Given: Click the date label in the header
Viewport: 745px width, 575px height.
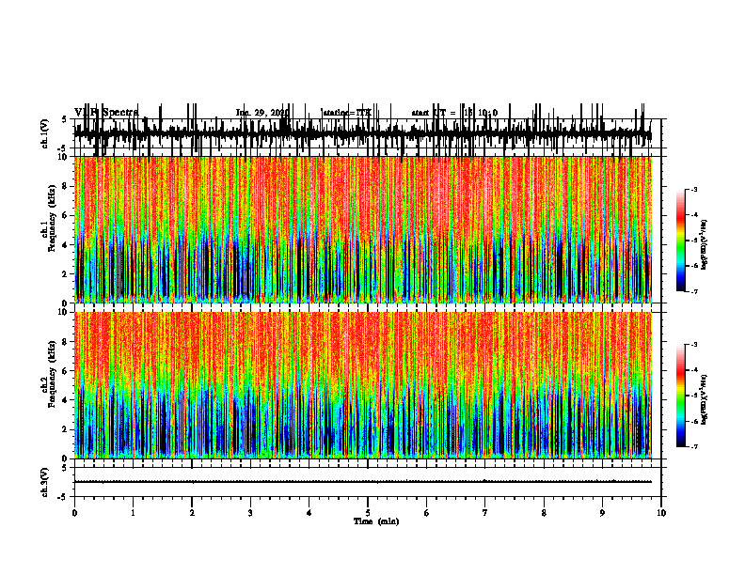Looking at the screenshot, I should 262,113.
